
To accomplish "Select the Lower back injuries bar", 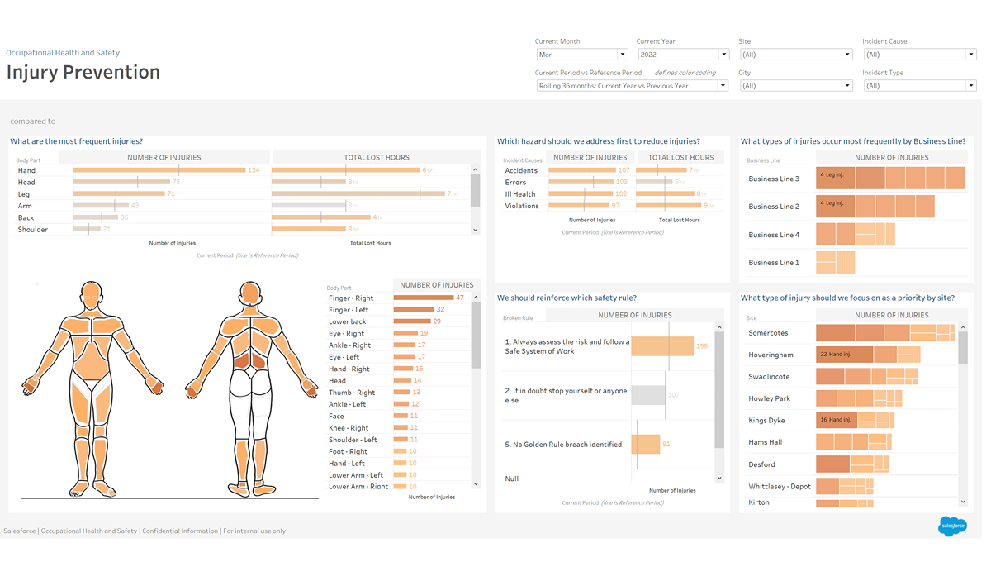I will coord(411,321).
